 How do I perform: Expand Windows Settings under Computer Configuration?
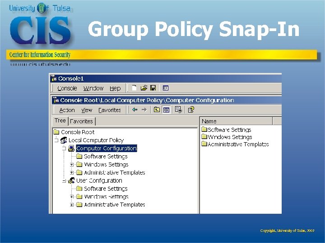pyautogui.click(x=72, y=165)
